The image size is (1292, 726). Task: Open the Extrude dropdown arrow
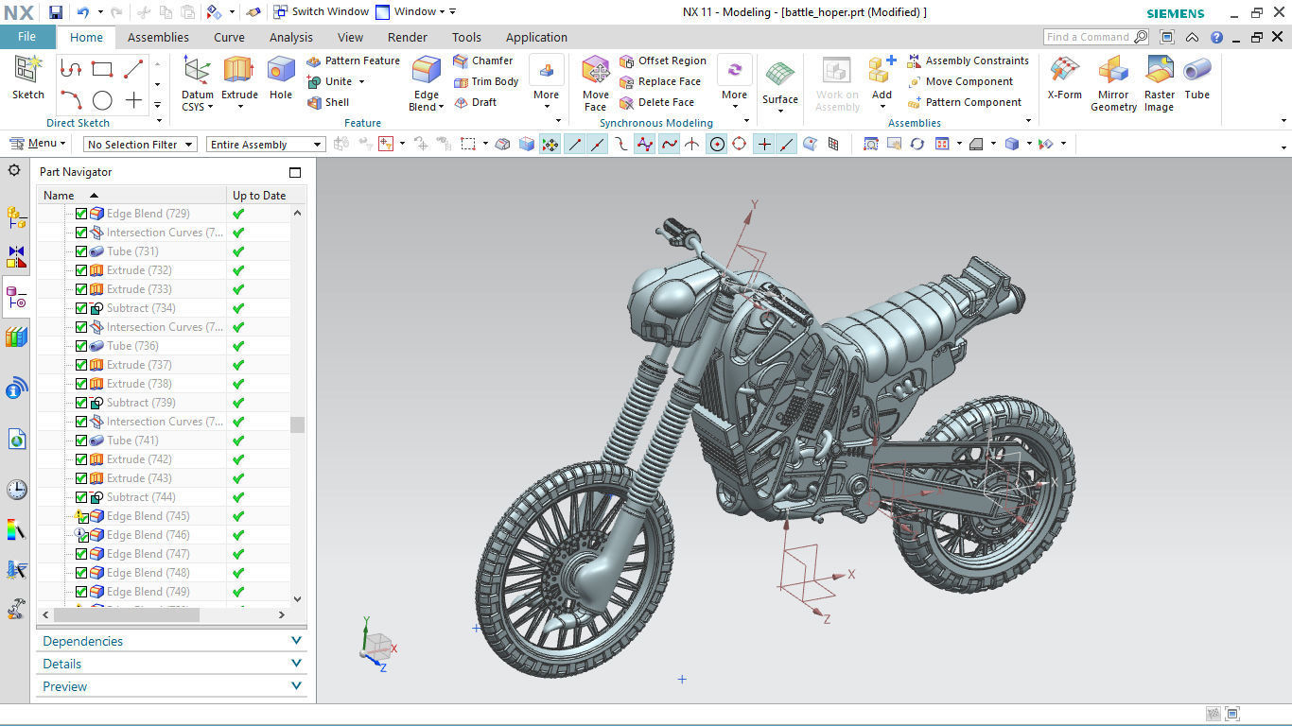[239, 107]
